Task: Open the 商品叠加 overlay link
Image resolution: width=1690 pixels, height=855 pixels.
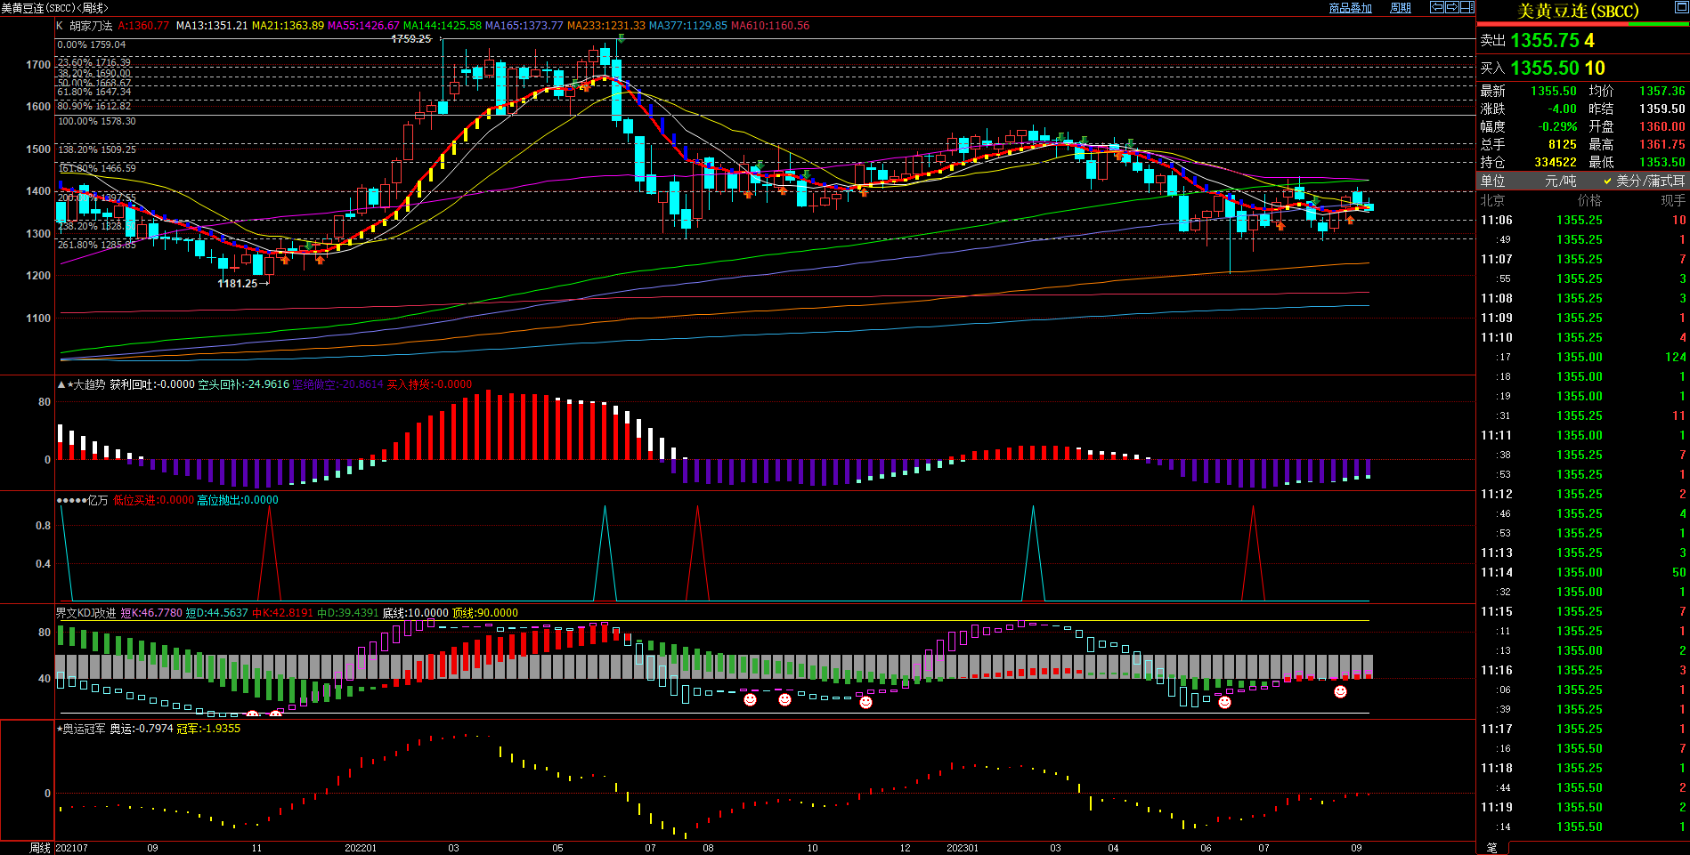Action: 1350,8
